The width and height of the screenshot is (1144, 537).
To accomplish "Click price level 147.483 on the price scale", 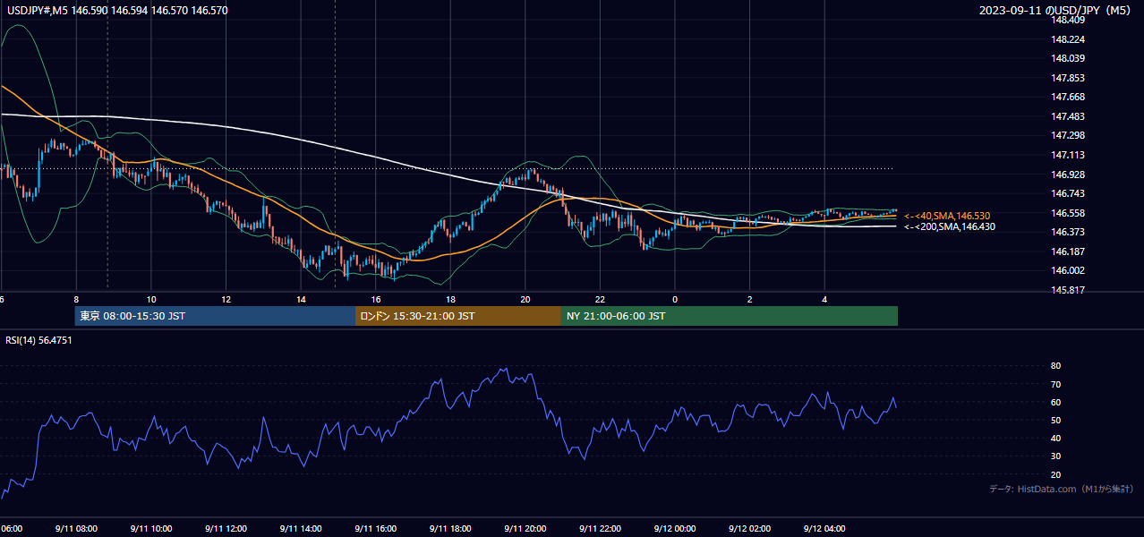I will point(1069,116).
